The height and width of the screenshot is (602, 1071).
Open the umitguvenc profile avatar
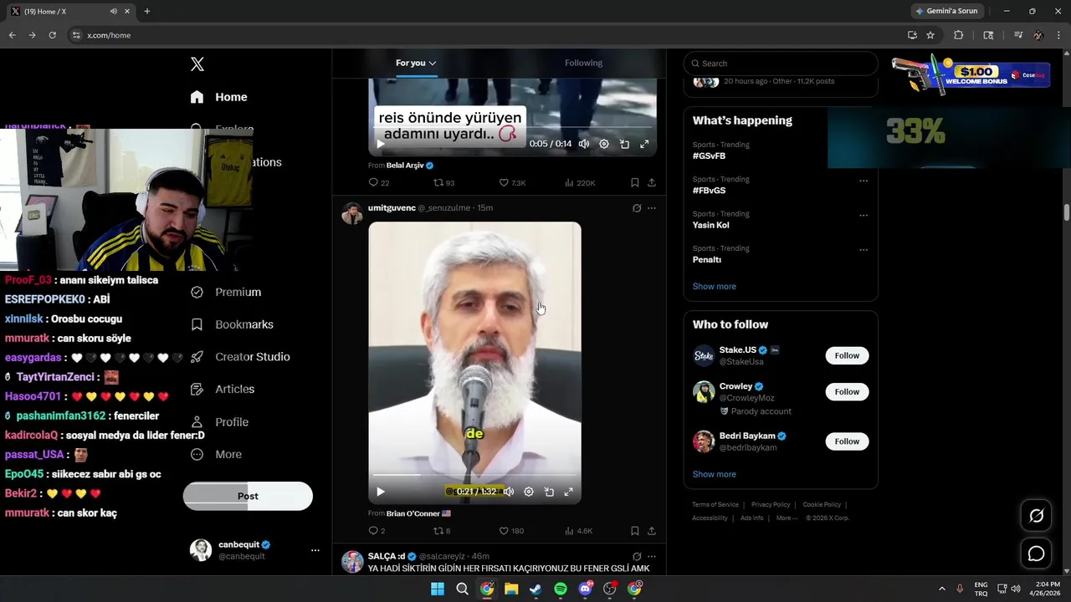(x=352, y=213)
